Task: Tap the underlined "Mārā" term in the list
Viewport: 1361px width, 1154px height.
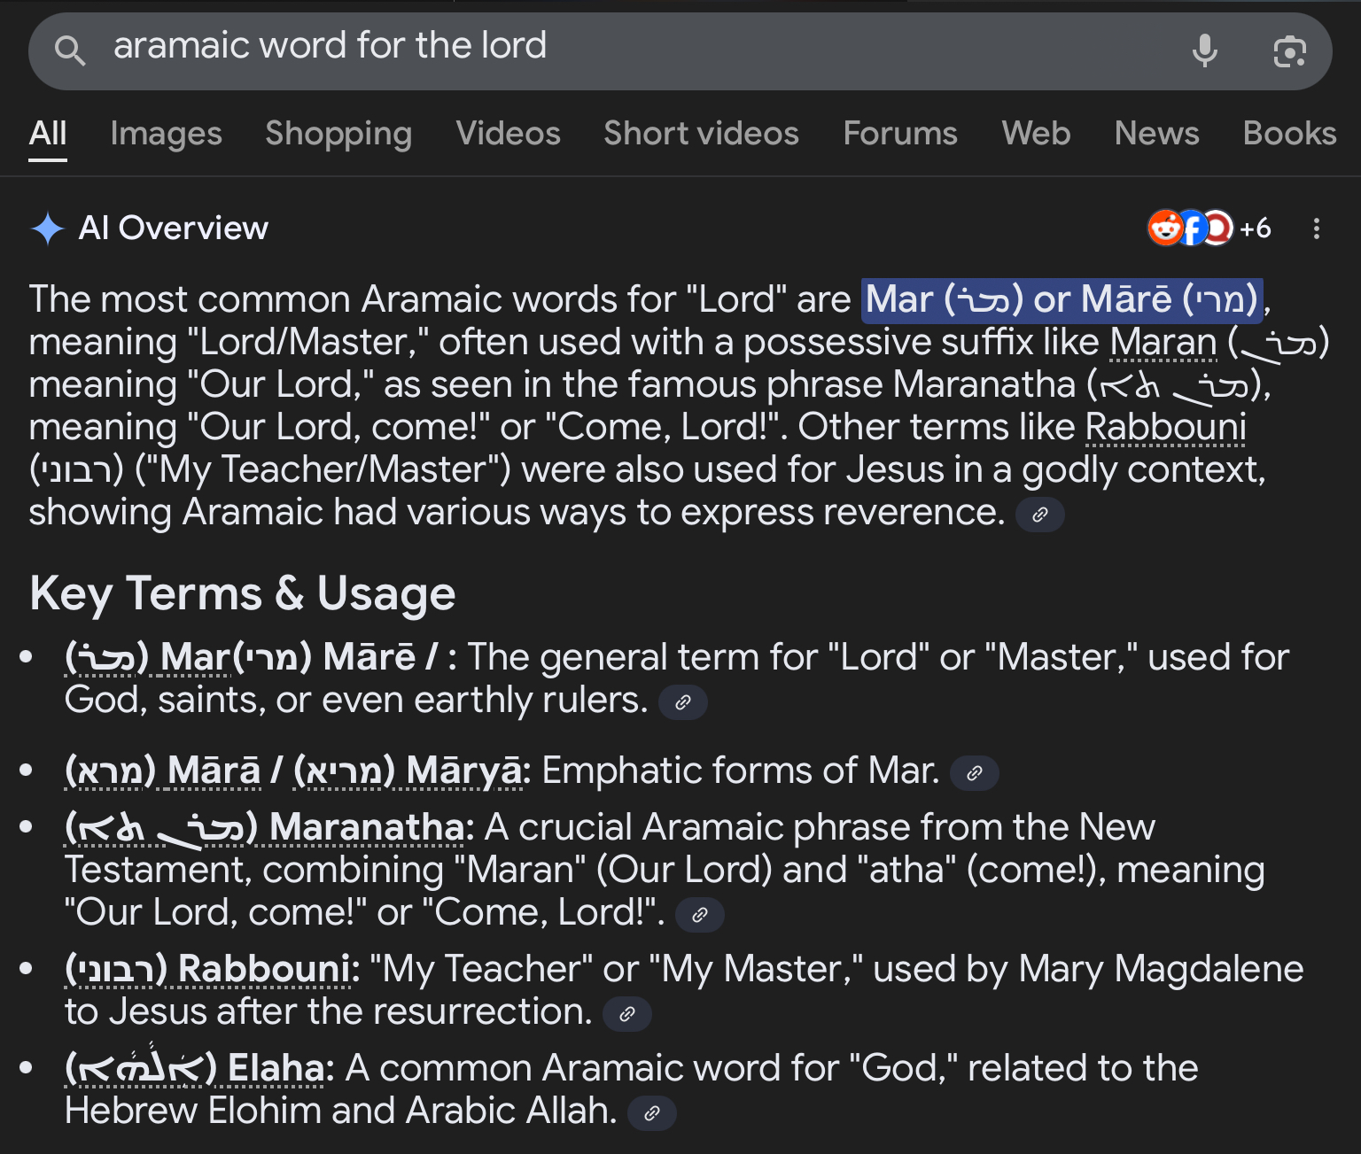Action: (x=214, y=771)
